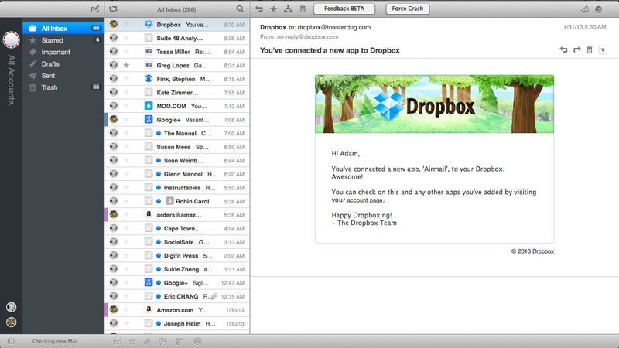Filter attachments with bottom paperclip icon
This screenshot has width=619, height=348.
coord(147,341)
